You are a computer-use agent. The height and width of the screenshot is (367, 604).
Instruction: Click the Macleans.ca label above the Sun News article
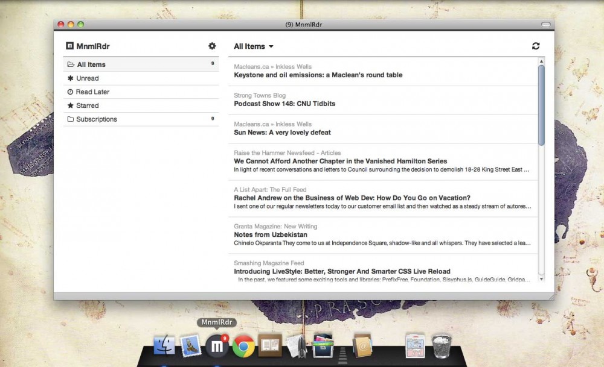tap(273, 124)
